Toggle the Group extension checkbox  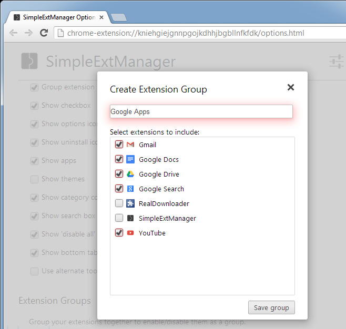pyautogui.click(x=34, y=87)
